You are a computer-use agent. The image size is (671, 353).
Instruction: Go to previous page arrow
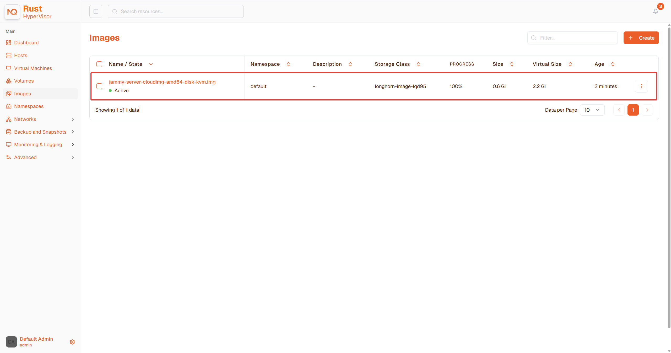point(619,110)
